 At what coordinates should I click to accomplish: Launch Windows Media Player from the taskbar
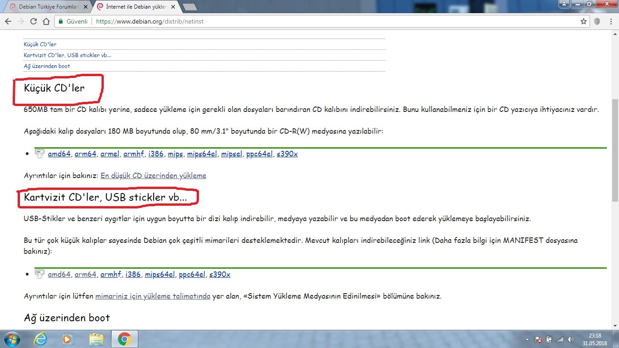click(x=67, y=339)
